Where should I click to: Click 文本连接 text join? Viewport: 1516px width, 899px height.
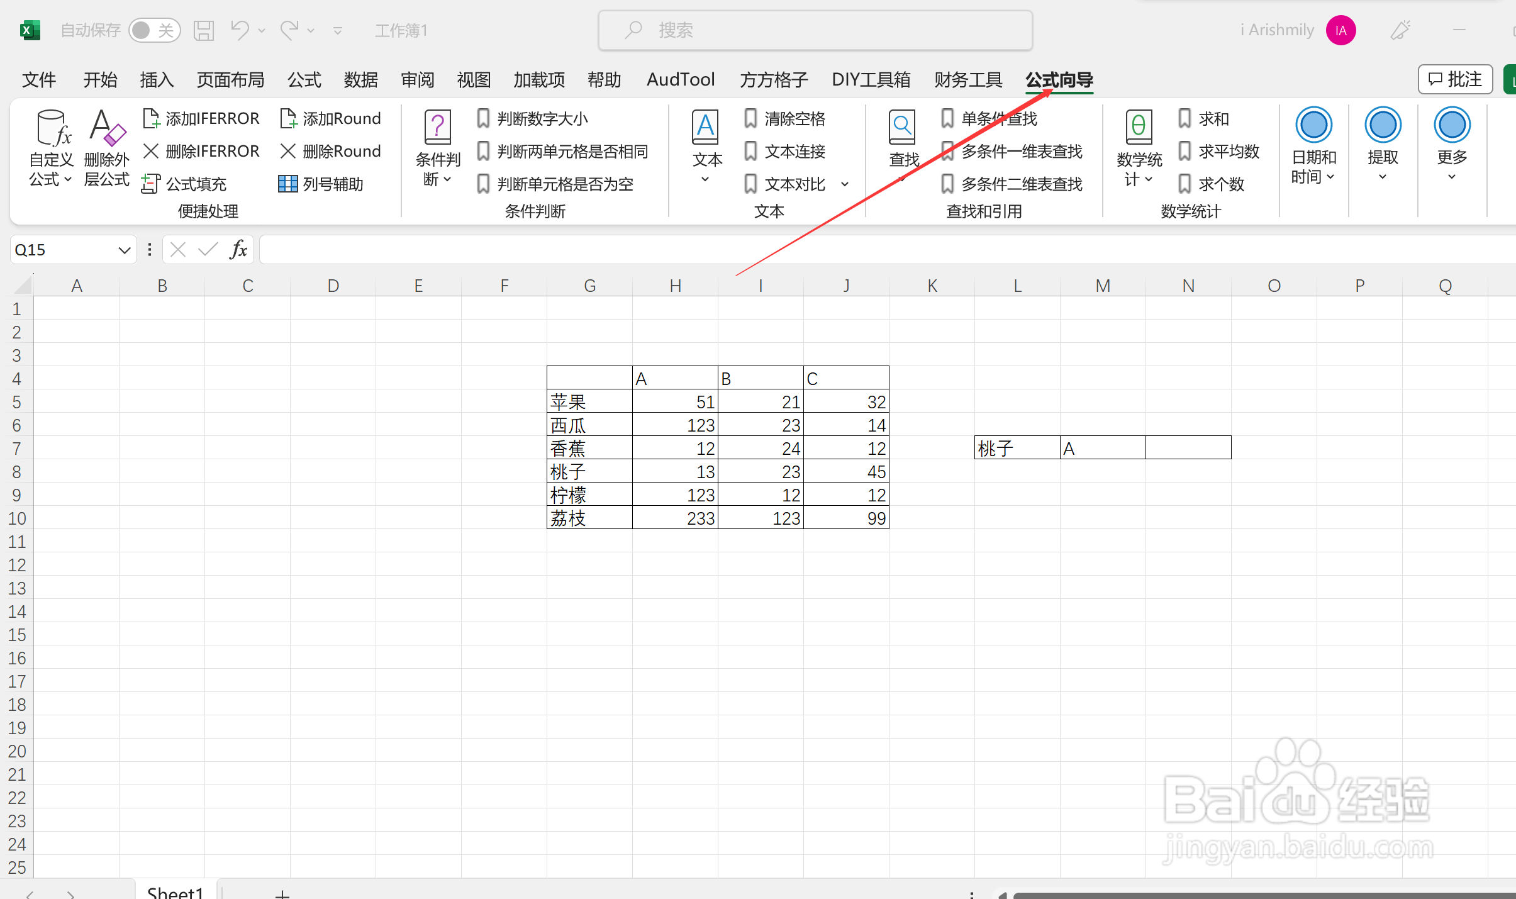pyautogui.click(x=784, y=151)
